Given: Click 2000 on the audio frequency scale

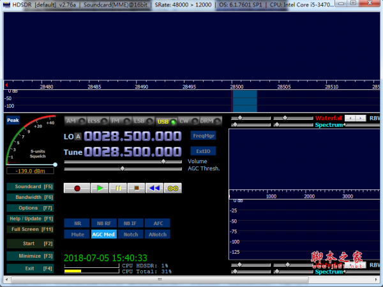Looking at the screenshot, I should pos(309,196).
